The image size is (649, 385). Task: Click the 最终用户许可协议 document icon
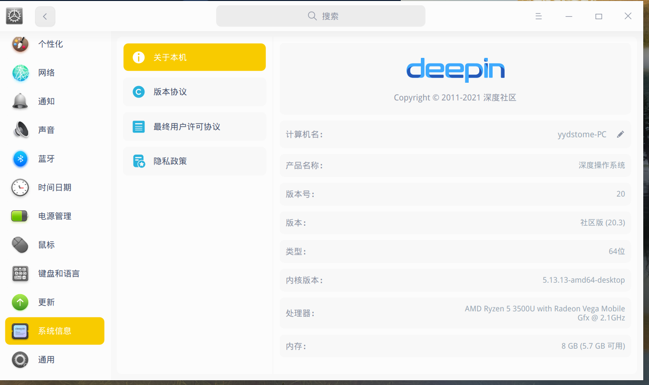click(139, 127)
